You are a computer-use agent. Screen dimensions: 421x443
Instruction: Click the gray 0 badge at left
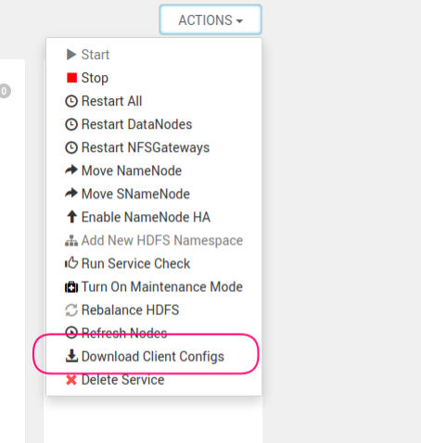pyautogui.click(x=5, y=91)
